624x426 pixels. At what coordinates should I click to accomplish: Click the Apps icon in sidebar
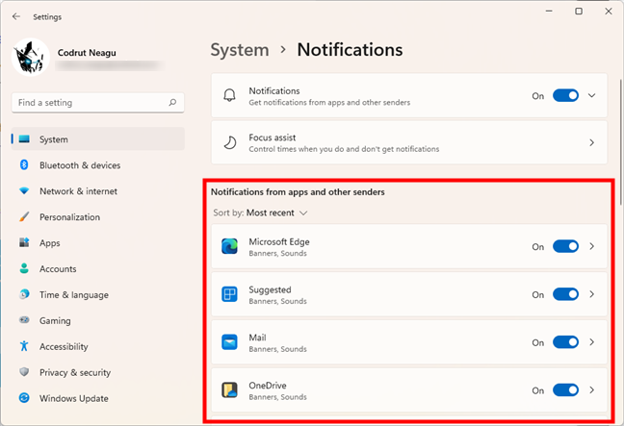24,242
